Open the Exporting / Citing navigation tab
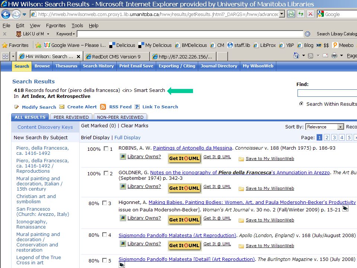Image resolution: width=357 pixels, height=268 pixels. (177, 66)
